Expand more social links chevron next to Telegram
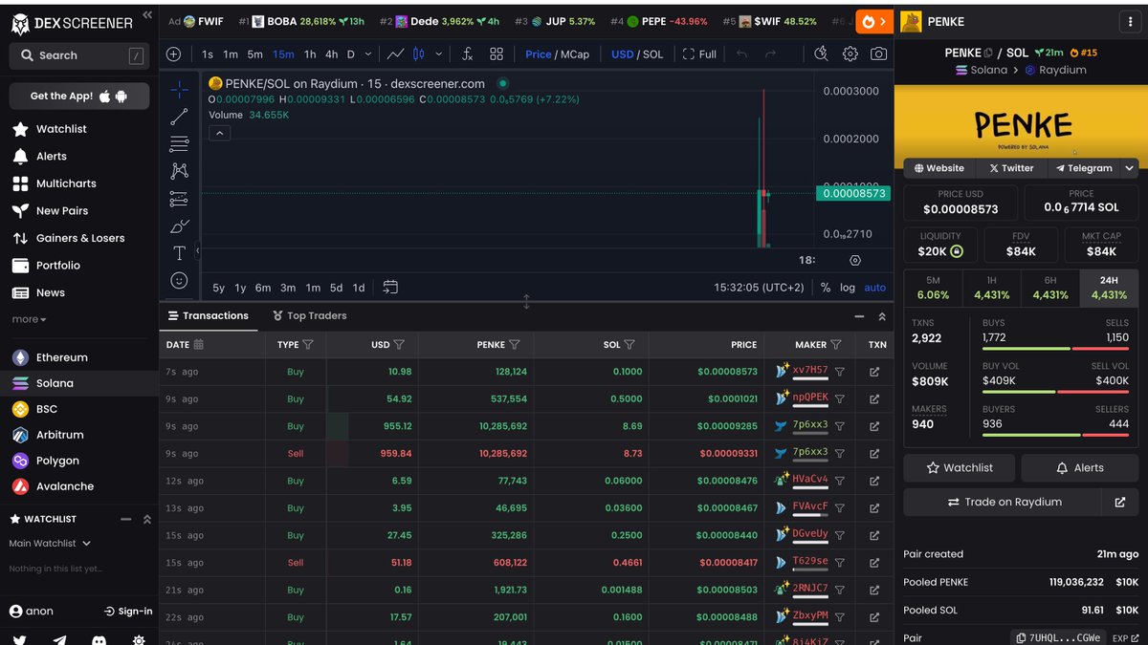 1130,168
